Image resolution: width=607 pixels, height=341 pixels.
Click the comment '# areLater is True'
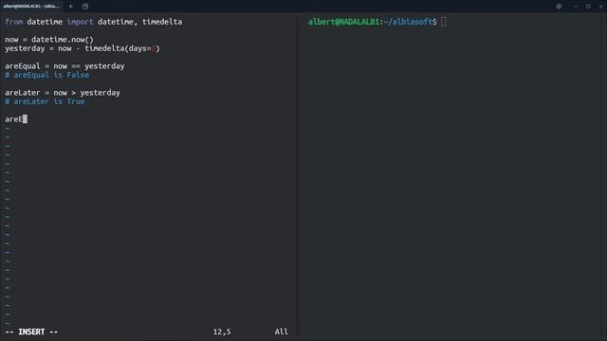click(x=45, y=101)
